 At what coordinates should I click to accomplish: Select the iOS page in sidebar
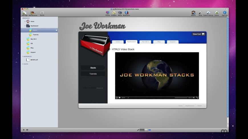pos(39,43)
